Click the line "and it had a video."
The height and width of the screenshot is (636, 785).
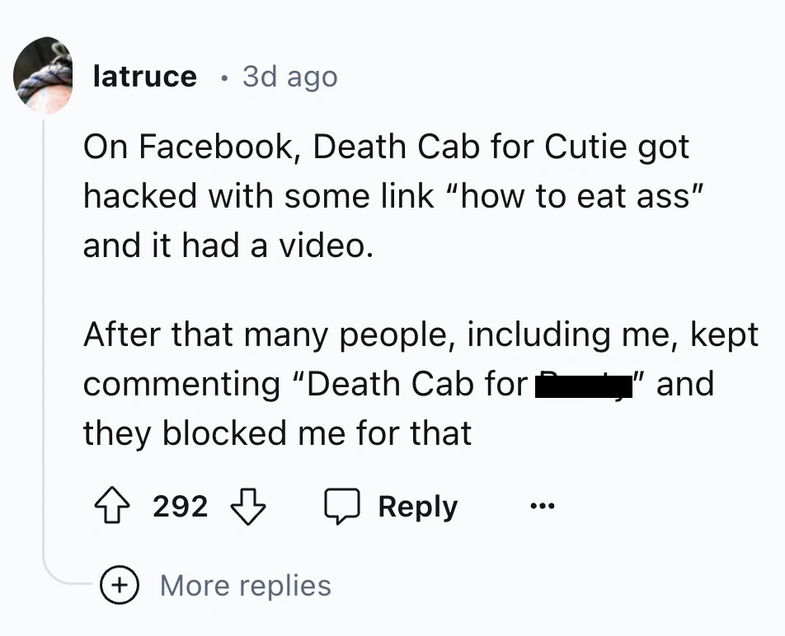pos(228,245)
